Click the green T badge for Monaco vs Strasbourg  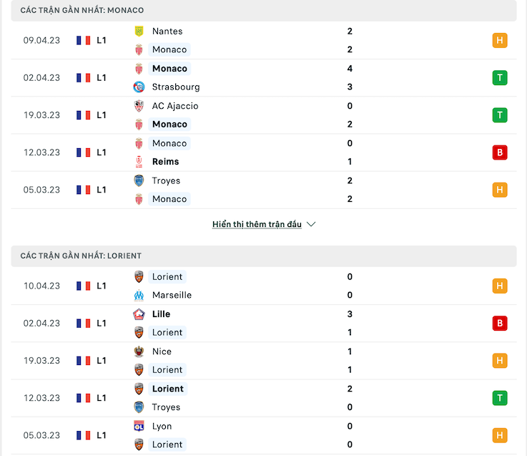[500, 78]
